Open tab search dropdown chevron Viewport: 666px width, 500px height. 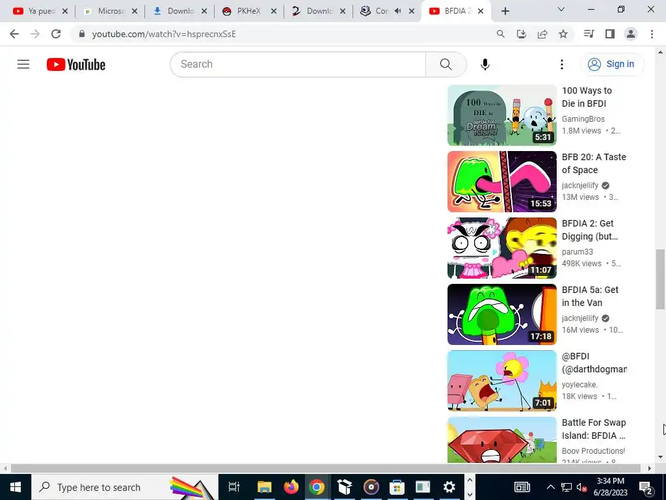pos(561,9)
